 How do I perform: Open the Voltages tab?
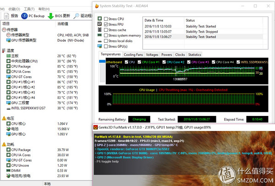pyautogui.click(x=152, y=55)
